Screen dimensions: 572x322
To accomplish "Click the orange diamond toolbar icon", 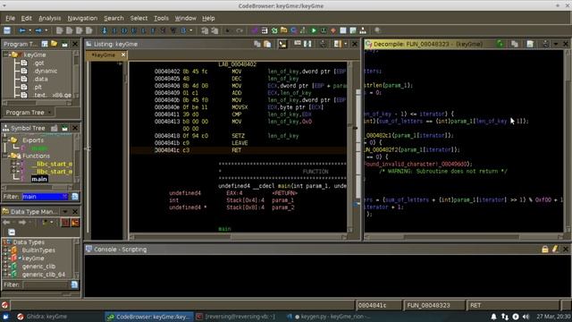I will (333, 30).
